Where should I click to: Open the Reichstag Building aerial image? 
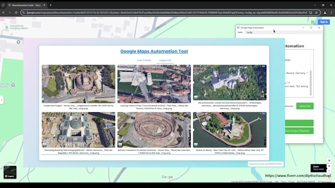coord(78,130)
